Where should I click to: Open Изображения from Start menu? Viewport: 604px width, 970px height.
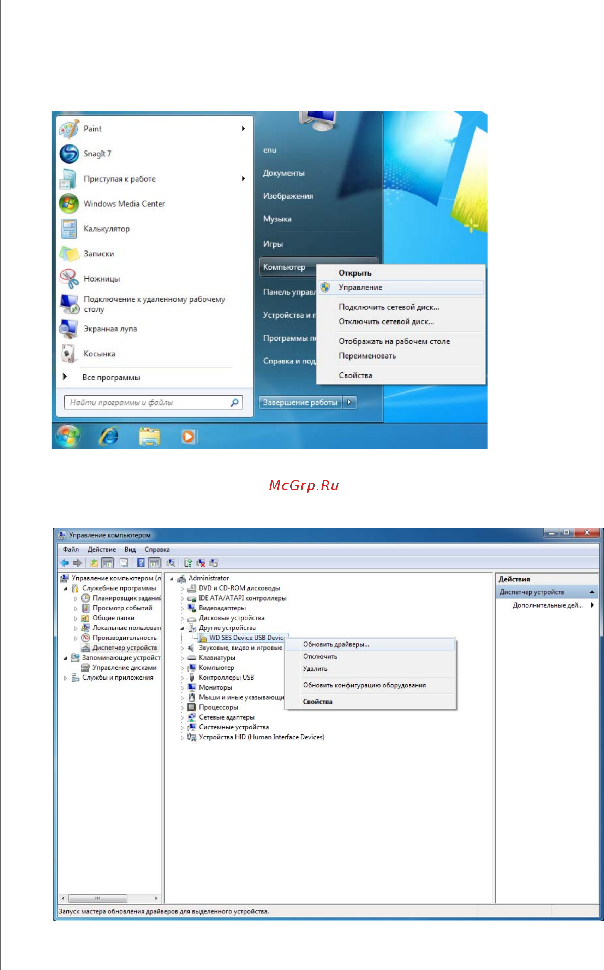click(288, 196)
